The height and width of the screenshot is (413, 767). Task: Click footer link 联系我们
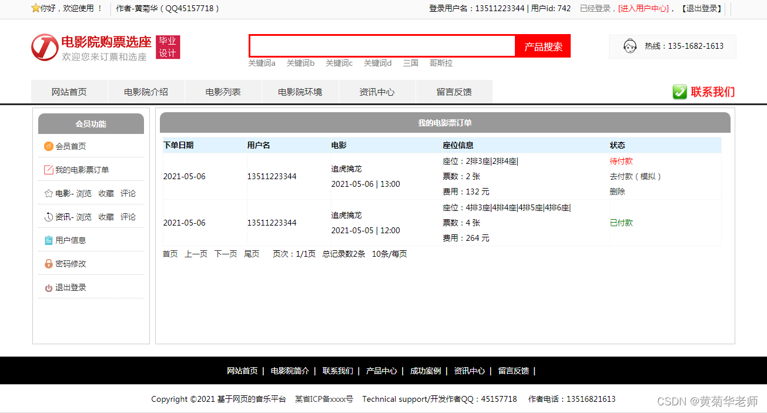338,371
